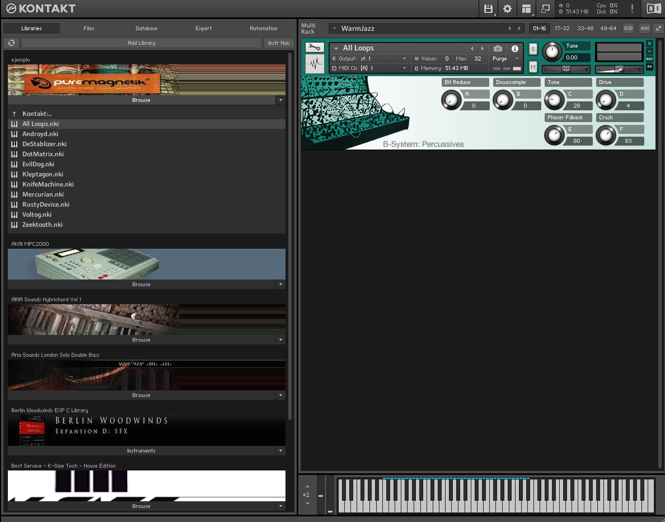Open Output st. 1 dropdown
The height and width of the screenshot is (522, 665).
click(x=404, y=59)
